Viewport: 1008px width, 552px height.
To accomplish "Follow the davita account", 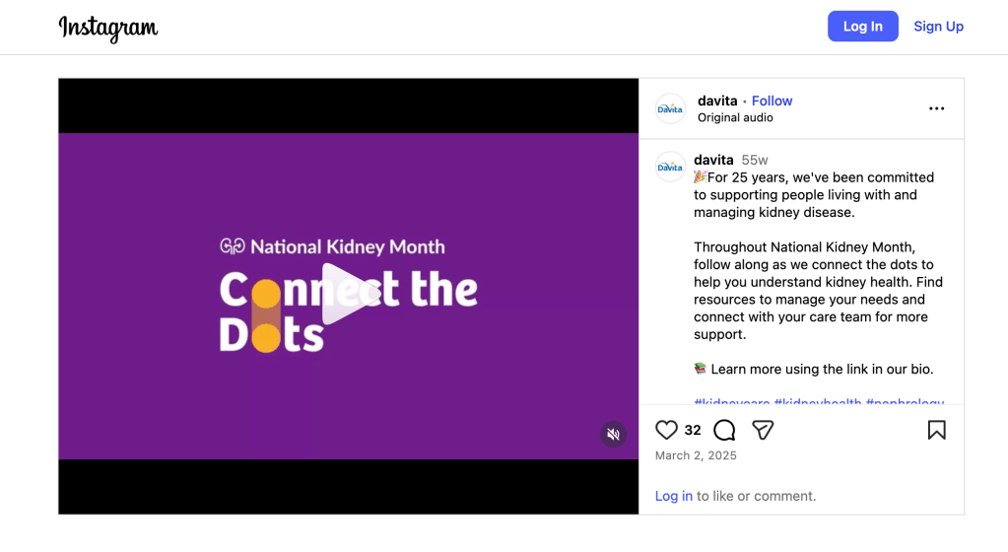I will 772,101.
